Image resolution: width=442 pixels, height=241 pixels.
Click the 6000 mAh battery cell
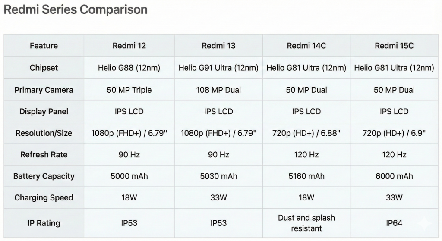(394, 176)
